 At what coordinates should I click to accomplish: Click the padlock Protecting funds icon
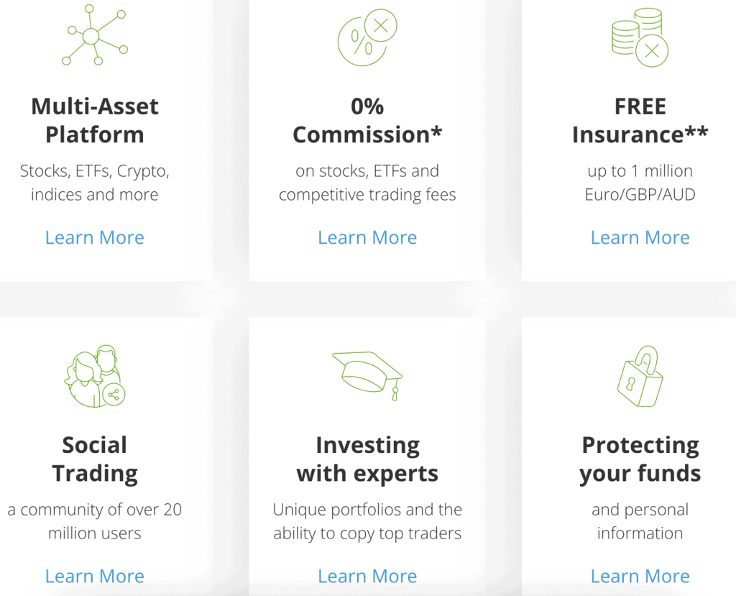(x=640, y=376)
